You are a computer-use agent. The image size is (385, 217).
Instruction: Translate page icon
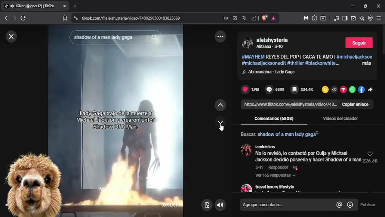(x=244, y=18)
